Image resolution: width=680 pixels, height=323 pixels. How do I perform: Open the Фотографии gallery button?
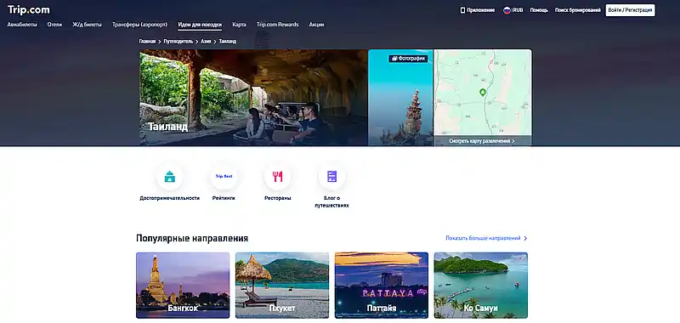408,58
